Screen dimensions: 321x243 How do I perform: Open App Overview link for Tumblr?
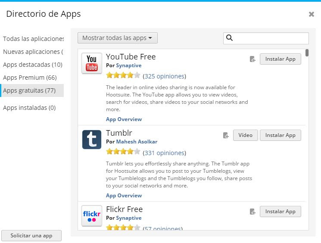point(124,196)
